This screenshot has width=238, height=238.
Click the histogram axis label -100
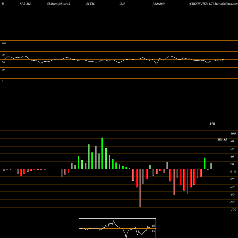pyautogui.click(x=233, y=210)
